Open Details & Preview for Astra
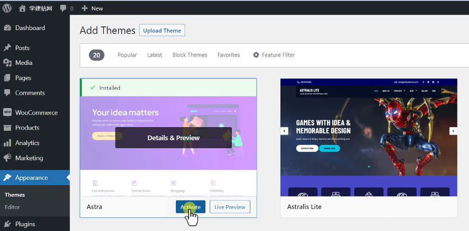 coord(173,138)
